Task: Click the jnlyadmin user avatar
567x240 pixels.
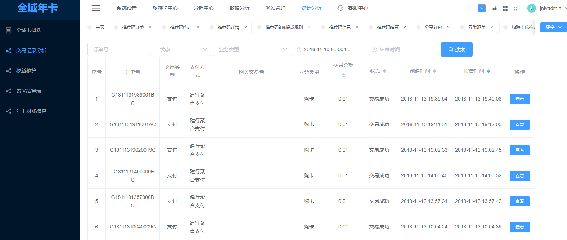Action: pos(531,8)
